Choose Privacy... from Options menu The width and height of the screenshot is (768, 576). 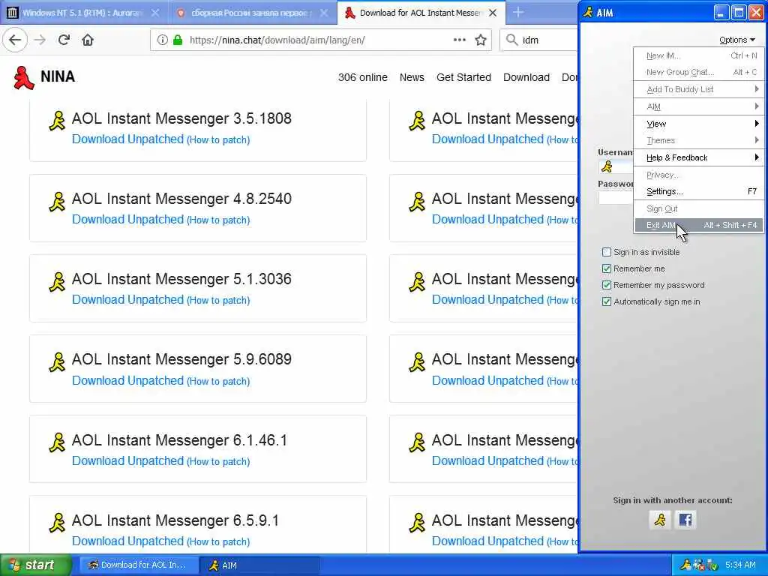tap(698, 175)
